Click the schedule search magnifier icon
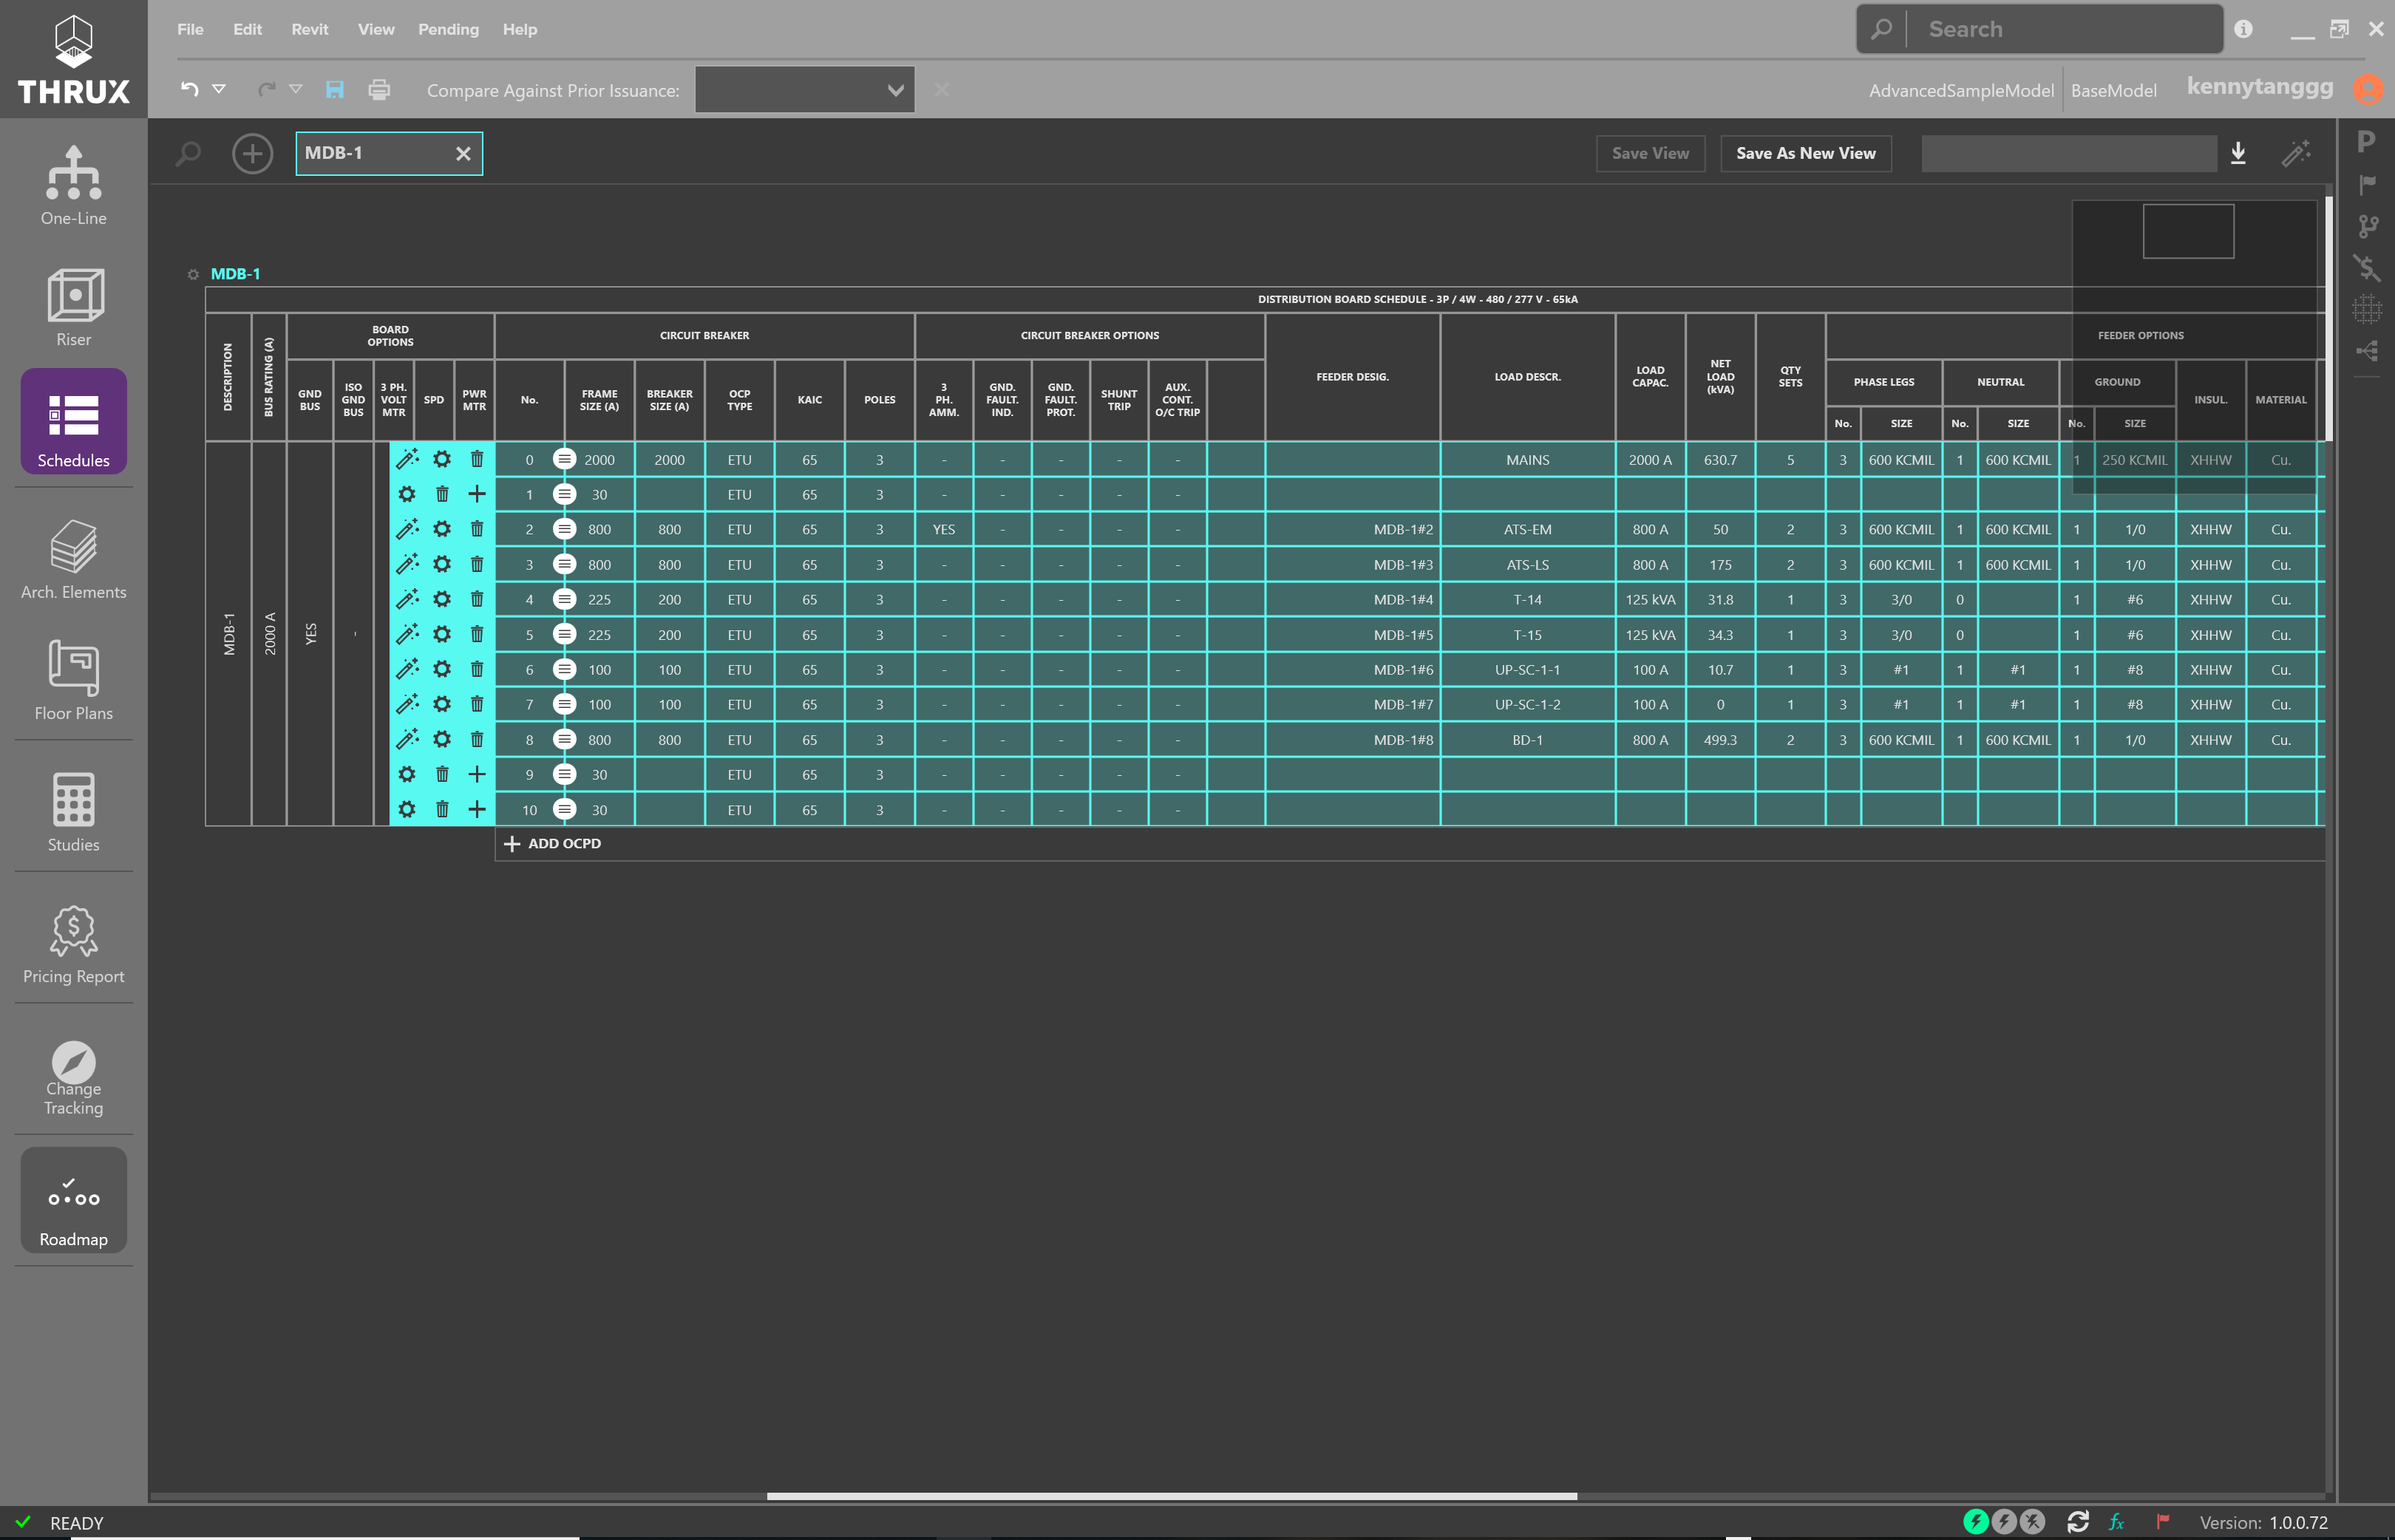This screenshot has width=2395, height=1540. tap(188, 153)
